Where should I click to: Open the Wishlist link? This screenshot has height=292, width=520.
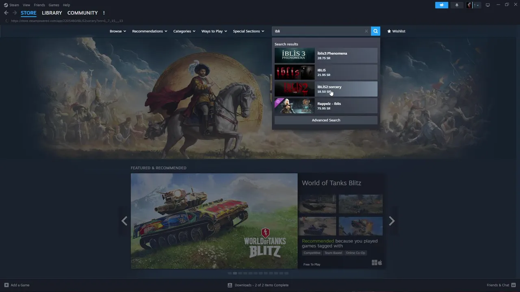point(396,31)
